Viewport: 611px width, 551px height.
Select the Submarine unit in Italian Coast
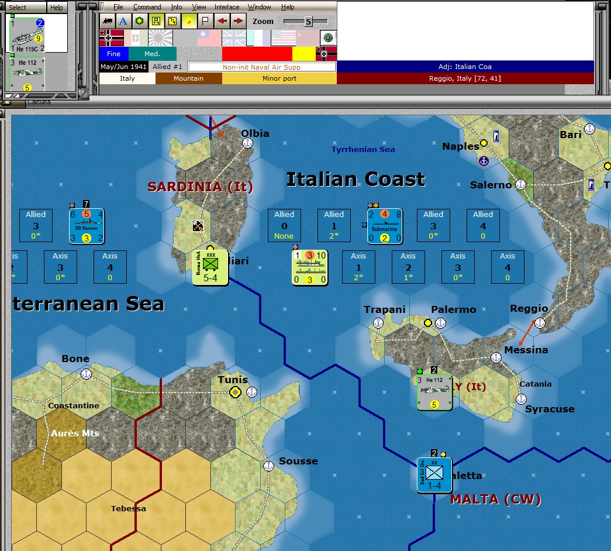coord(385,226)
